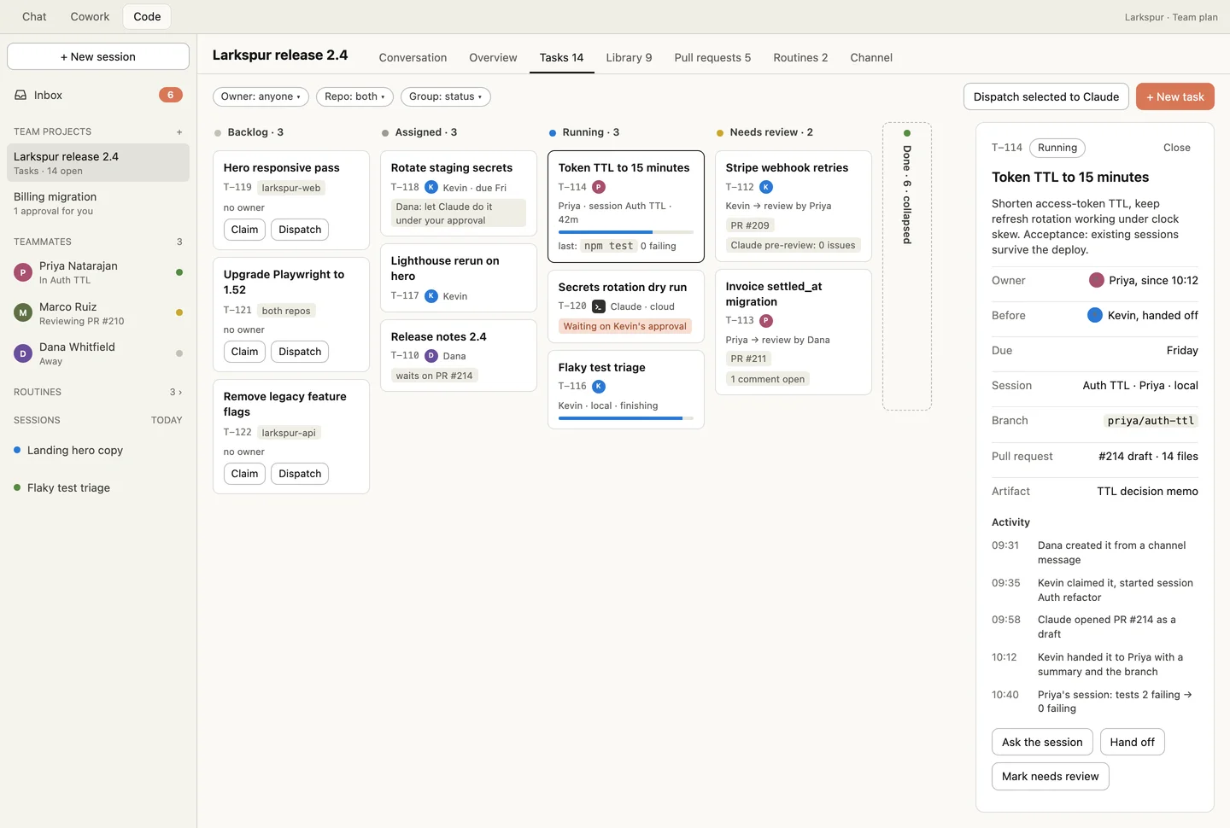Dispatch the Upgrade Playwright to 1.52 task

[300, 352]
